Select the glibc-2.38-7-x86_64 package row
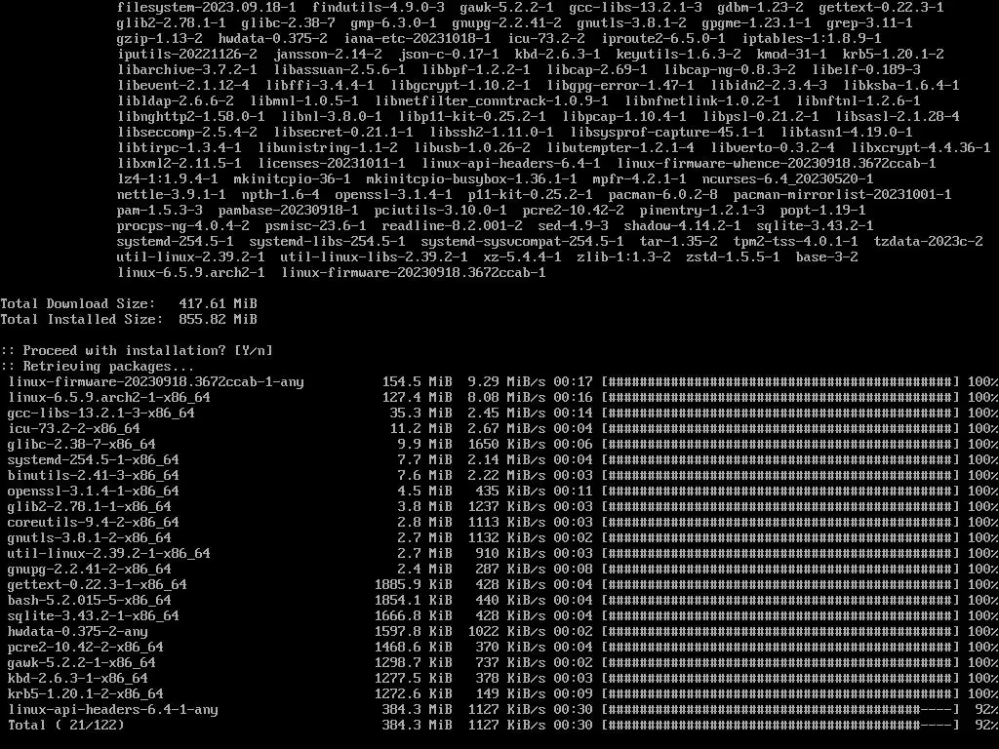This screenshot has width=999, height=749. (x=499, y=444)
